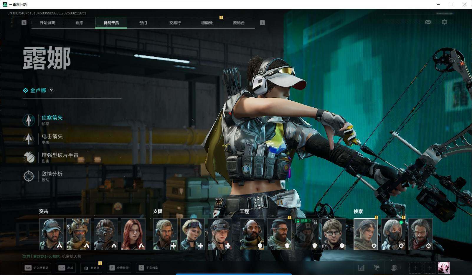Click the second empty squad slot plus
Image resolution: width=472 pixels, height=275 pixels.
(x=430, y=268)
